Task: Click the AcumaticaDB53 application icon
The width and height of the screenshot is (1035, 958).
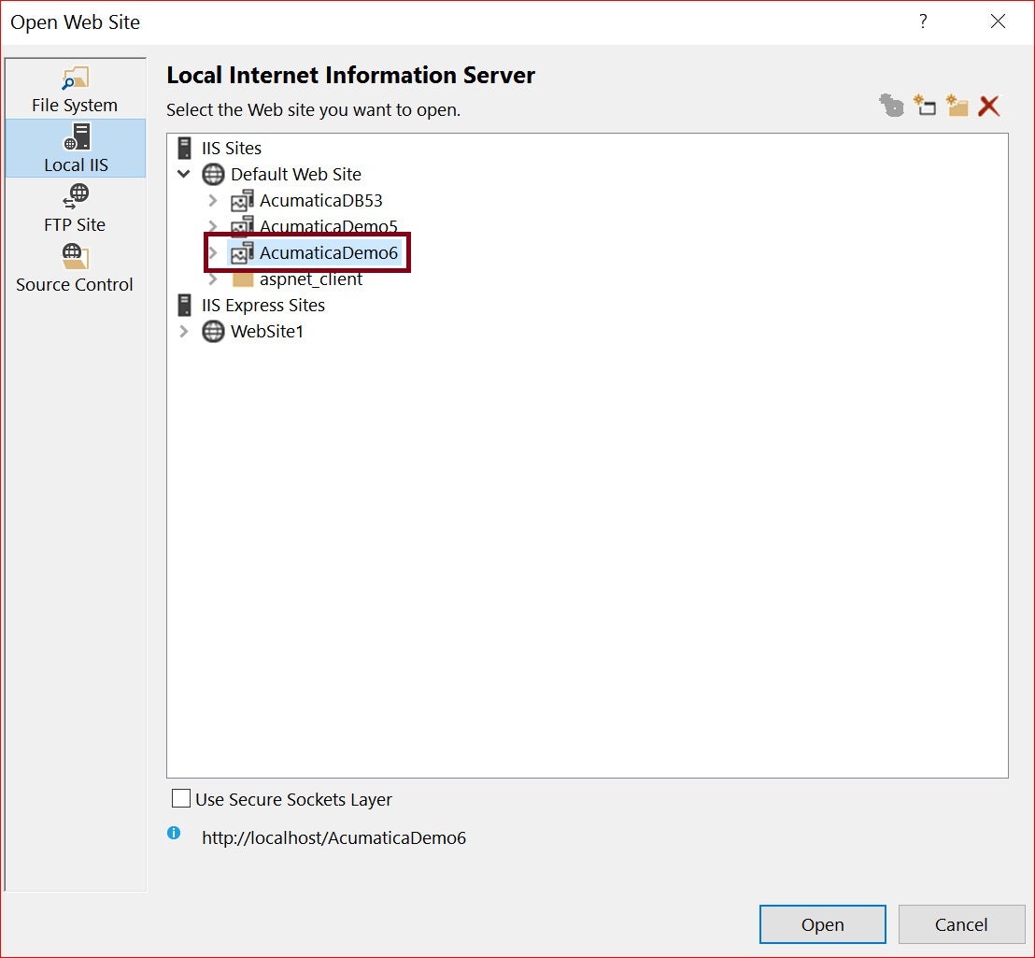Action: coord(242,201)
